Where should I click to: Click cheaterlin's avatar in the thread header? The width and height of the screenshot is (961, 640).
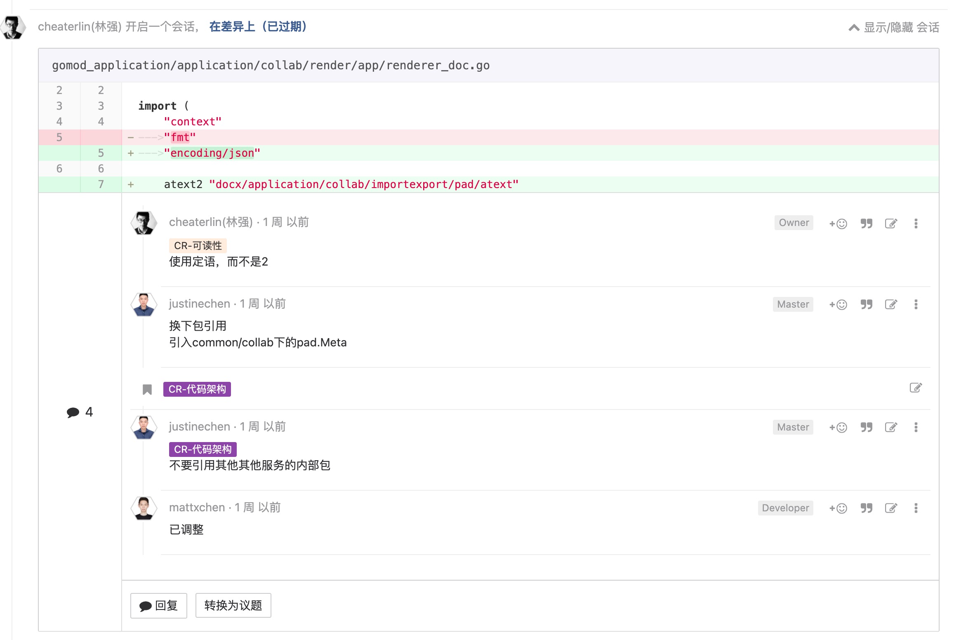pyautogui.click(x=13, y=27)
